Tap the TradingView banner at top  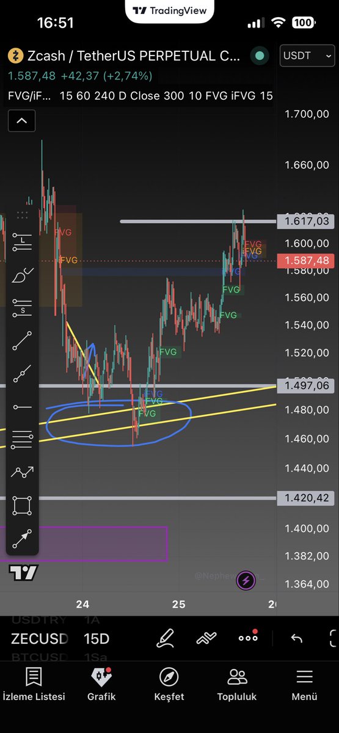pos(170,10)
